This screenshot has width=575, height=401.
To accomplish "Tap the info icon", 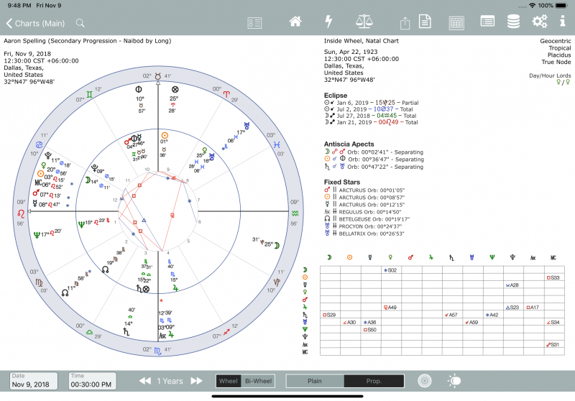I will point(563,21).
